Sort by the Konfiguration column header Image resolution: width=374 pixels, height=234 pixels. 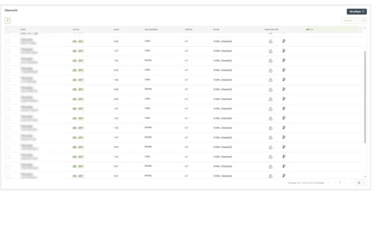click(x=271, y=30)
